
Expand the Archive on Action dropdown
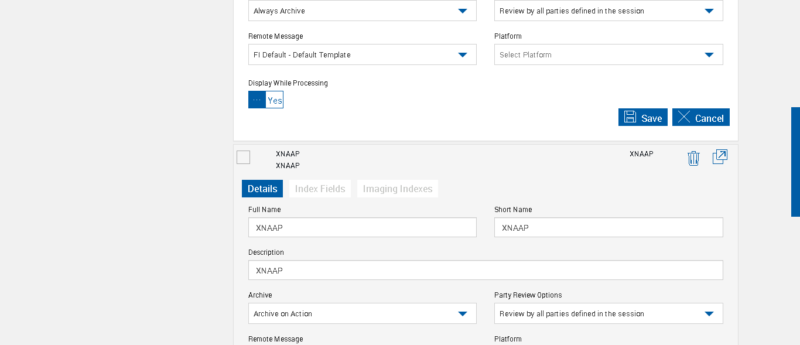pos(362,314)
